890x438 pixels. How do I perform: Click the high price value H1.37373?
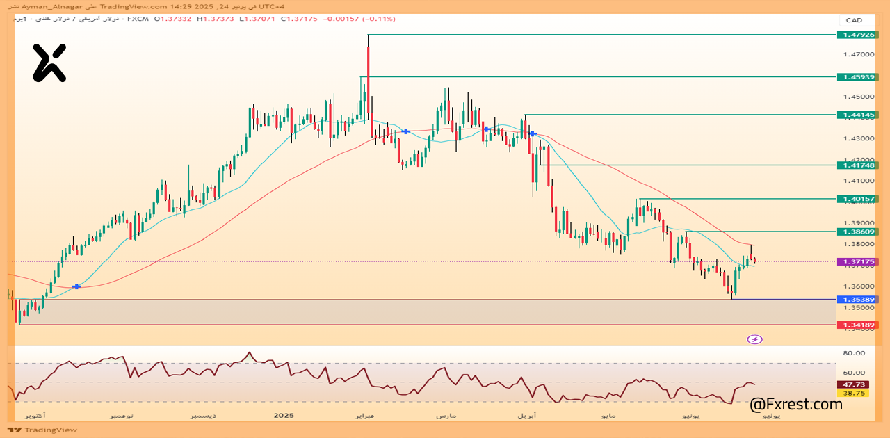(216, 19)
